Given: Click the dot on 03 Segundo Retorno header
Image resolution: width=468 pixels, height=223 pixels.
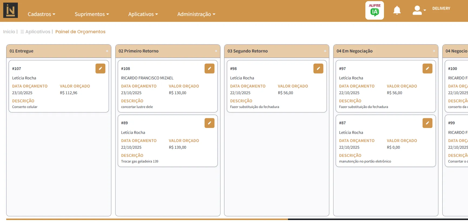Looking at the screenshot, I should pos(325,51).
